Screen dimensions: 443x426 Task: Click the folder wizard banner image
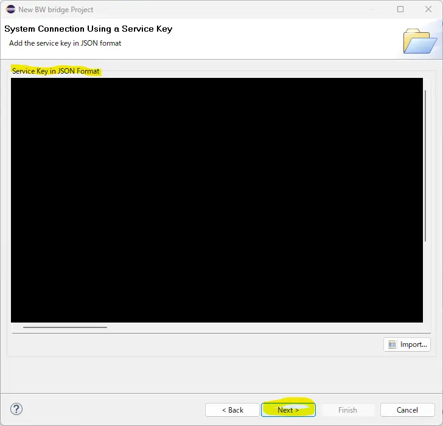tap(420, 41)
